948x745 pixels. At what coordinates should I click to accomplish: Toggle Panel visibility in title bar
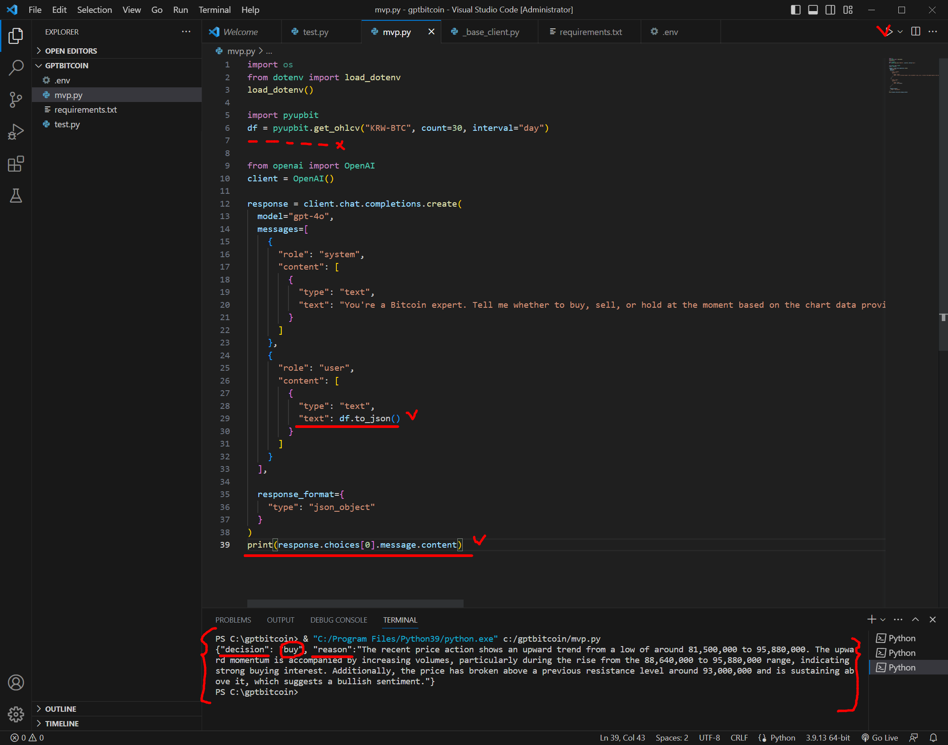(x=813, y=10)
